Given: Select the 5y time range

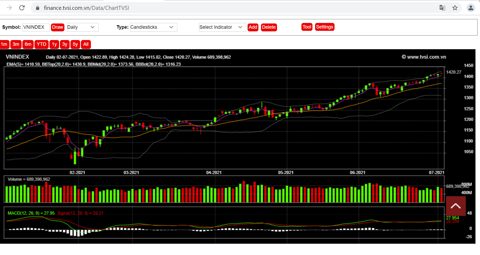Looking at the screenshot, I should 75,44.
